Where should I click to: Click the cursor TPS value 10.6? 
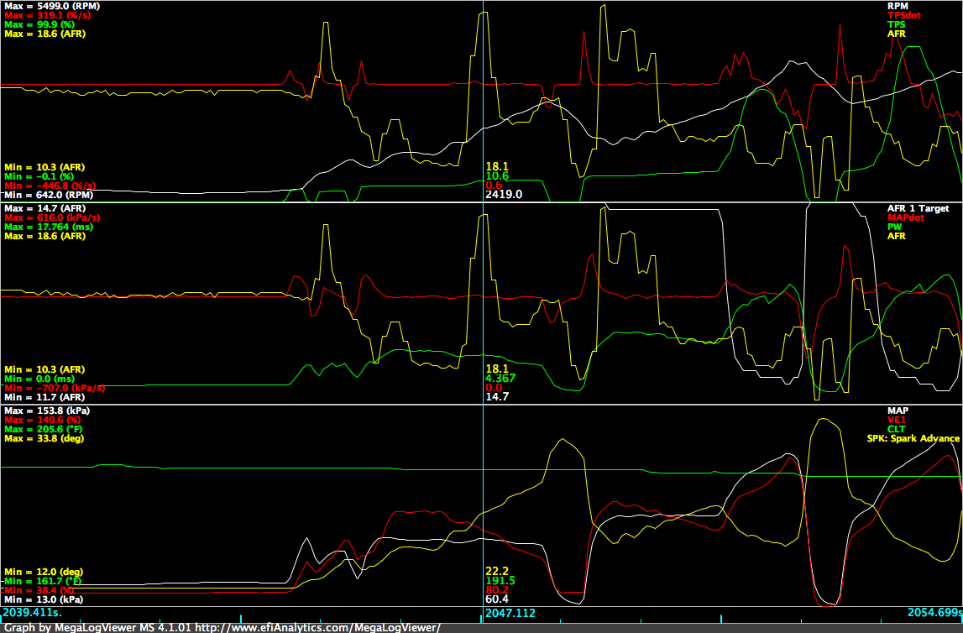click(x=497, y=176)
